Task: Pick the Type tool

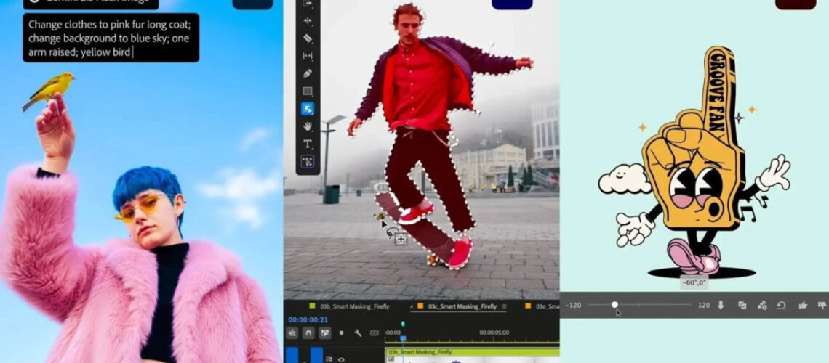Action: [308, 144]
